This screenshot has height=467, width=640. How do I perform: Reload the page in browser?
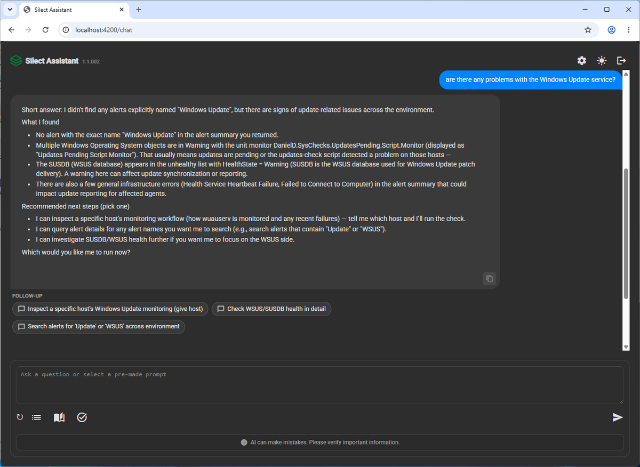[45, 30]
